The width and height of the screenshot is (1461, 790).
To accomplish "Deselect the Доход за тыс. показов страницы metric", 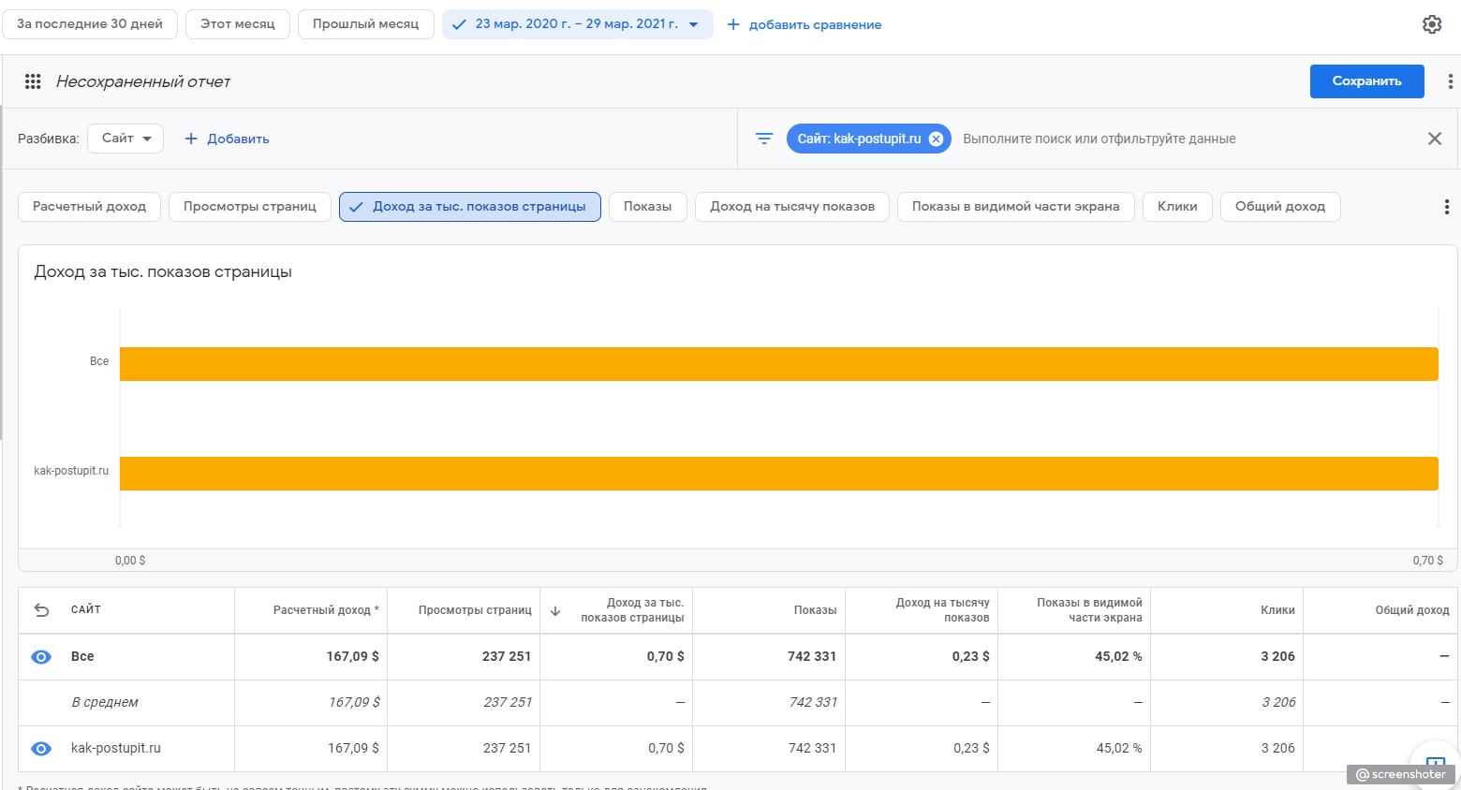I will click(x=469, y=207).
